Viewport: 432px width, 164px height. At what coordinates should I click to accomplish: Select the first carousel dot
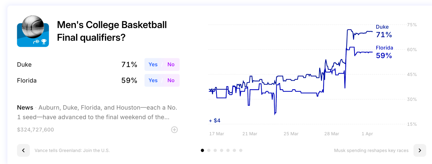(x=202, y=150)
